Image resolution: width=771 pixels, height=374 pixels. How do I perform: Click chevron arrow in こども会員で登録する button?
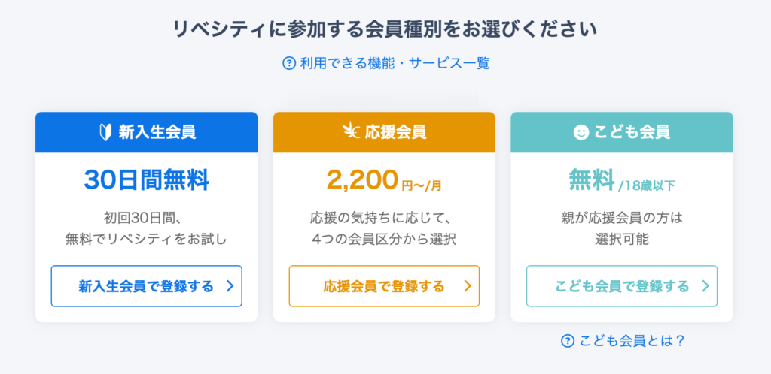pos(705,286)
